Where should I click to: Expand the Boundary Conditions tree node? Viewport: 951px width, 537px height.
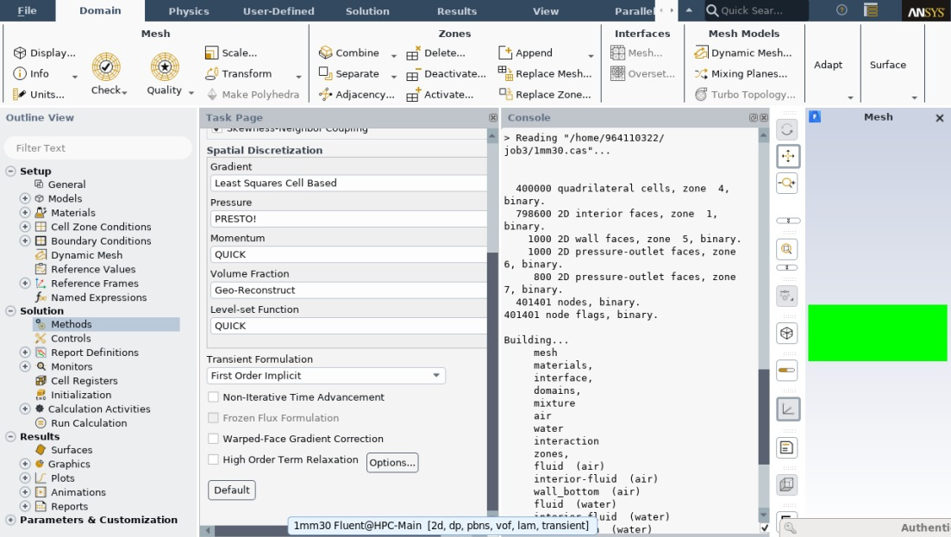25,241
